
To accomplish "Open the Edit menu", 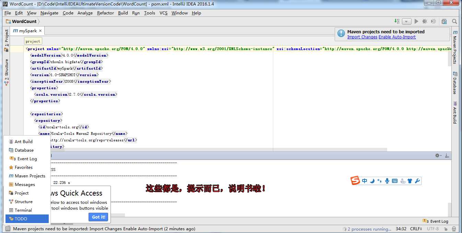I will tap(19, 13).
